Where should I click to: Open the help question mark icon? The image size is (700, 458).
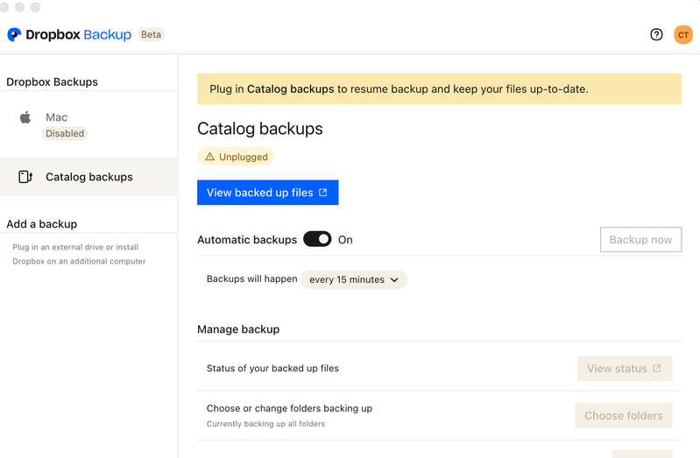point(656,35)
